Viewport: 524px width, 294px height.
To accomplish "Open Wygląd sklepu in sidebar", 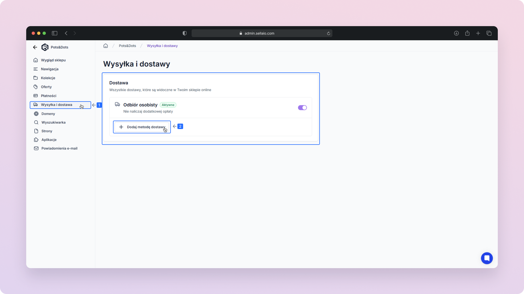I will 53,60.
